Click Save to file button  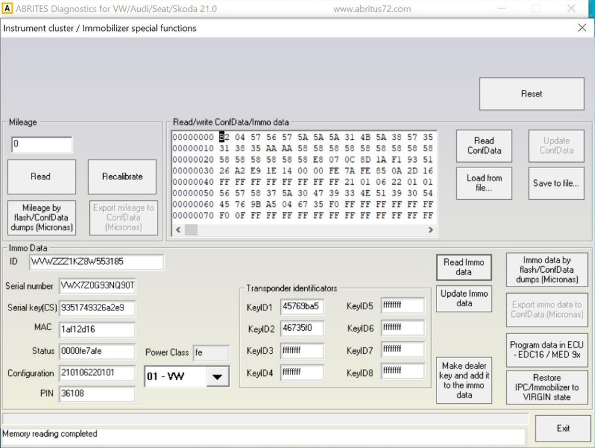[556, 183]
